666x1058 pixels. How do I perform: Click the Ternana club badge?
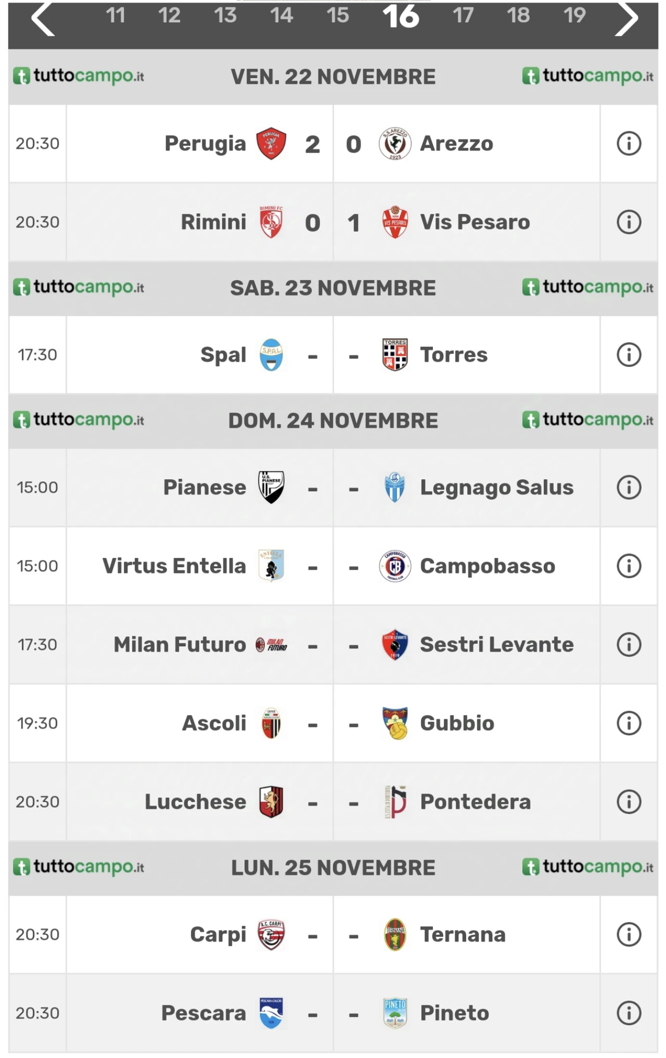click(x=395, y=935)
